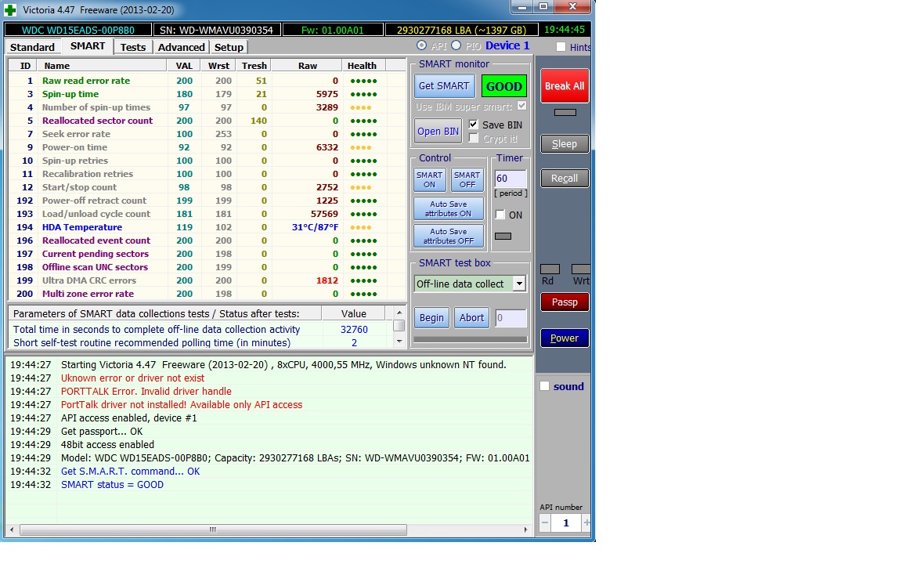Uncheck the Save BIN checkbox

point(474,125)
